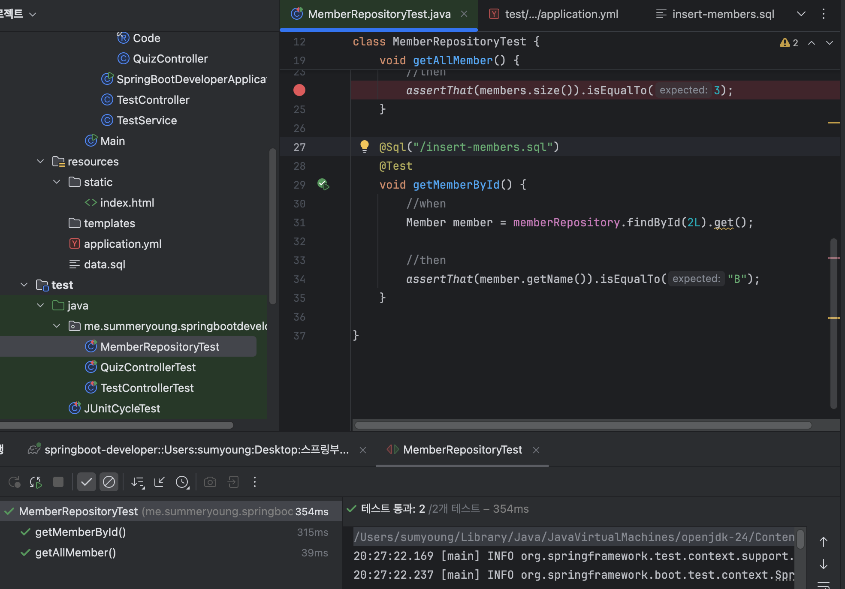Click the warning indicator showing 2 problems
This screenshot has height=589, width=845.
(789, 43)
